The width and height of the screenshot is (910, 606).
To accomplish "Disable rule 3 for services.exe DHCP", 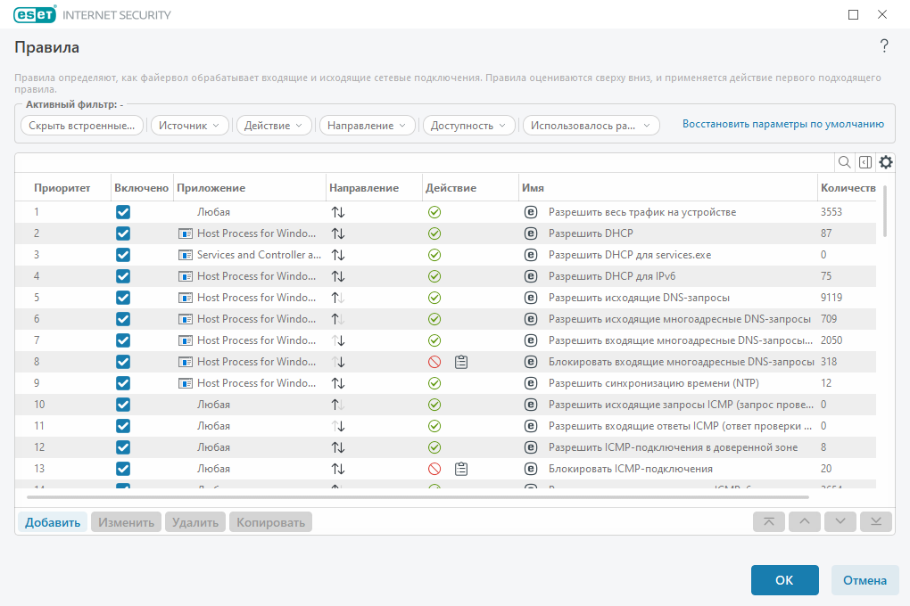I will pos(123,255).
